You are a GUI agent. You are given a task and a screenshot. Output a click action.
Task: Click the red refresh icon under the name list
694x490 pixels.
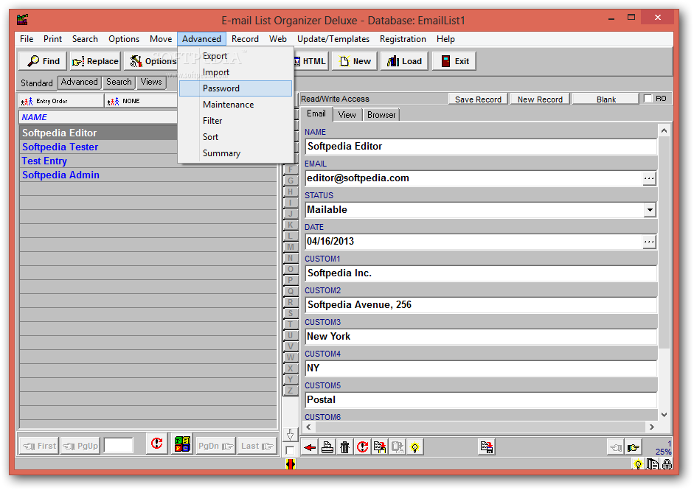[156, 444]
